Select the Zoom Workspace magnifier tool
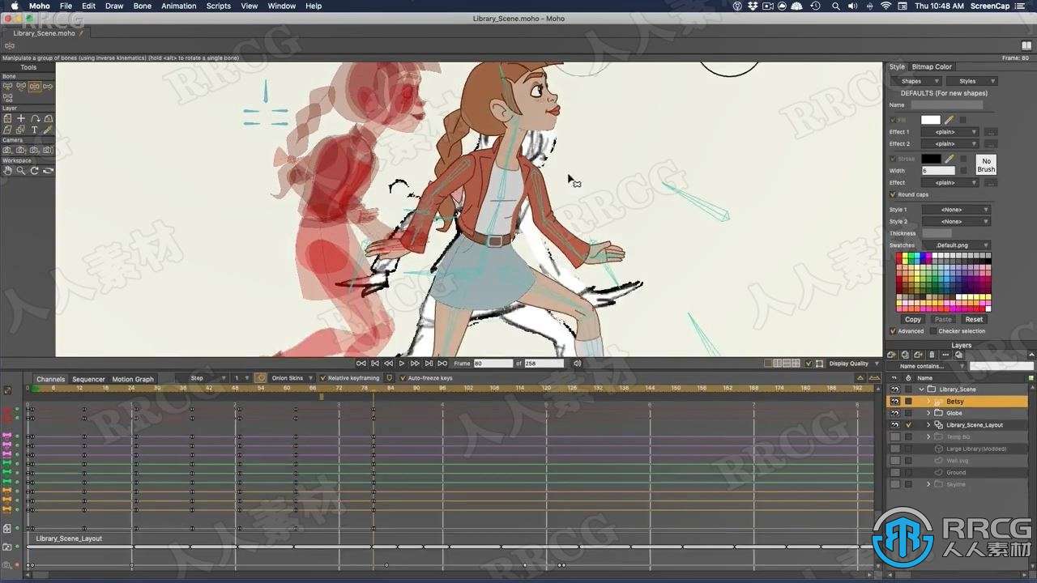 [21, 170]
